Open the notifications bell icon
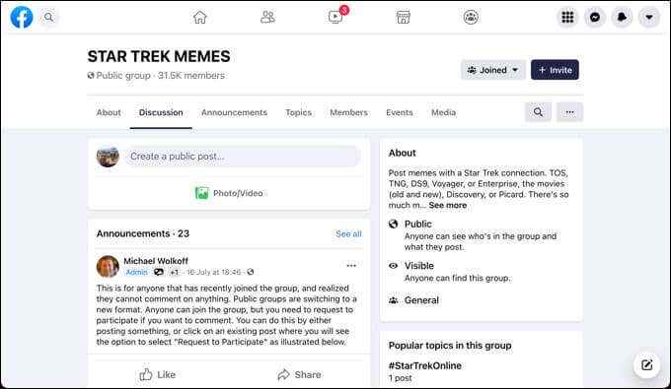Viewport: 671px width, 389px height. [622, 17]
